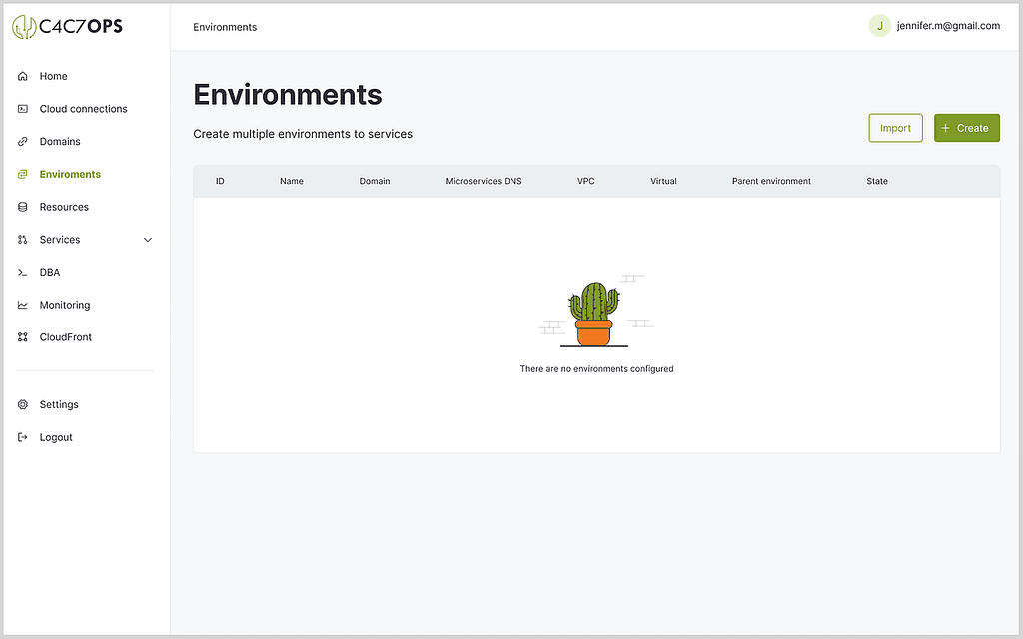Click the Services branch icon
This screenshot has width=1023, height=639.
(x=23, y=240)
